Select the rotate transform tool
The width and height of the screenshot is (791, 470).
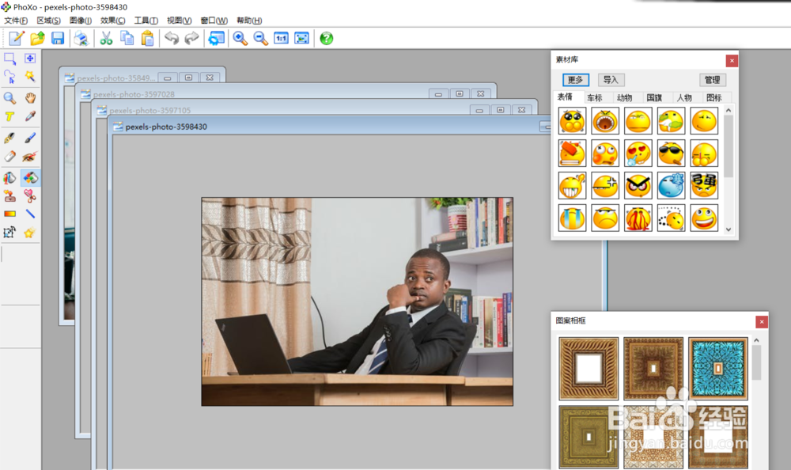(9, 233)
